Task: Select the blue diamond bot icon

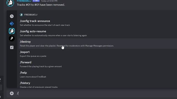Action: [12, 24]
